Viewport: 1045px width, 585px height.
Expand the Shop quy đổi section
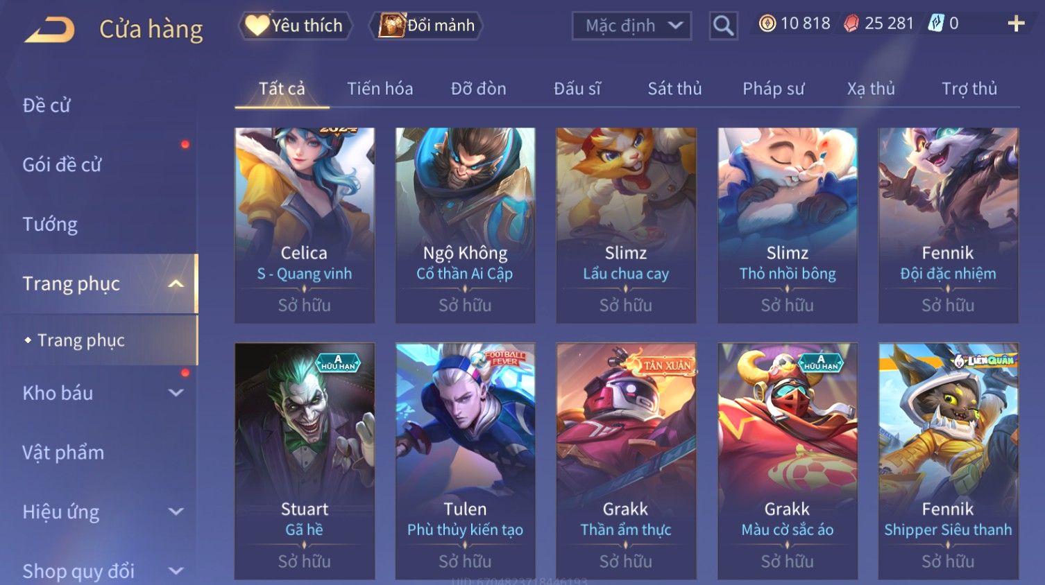[176, 571]
